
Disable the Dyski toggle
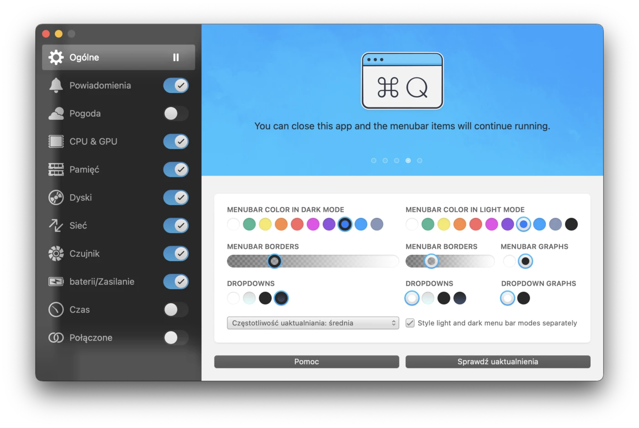pyautogui.click(x=176, y=197)
